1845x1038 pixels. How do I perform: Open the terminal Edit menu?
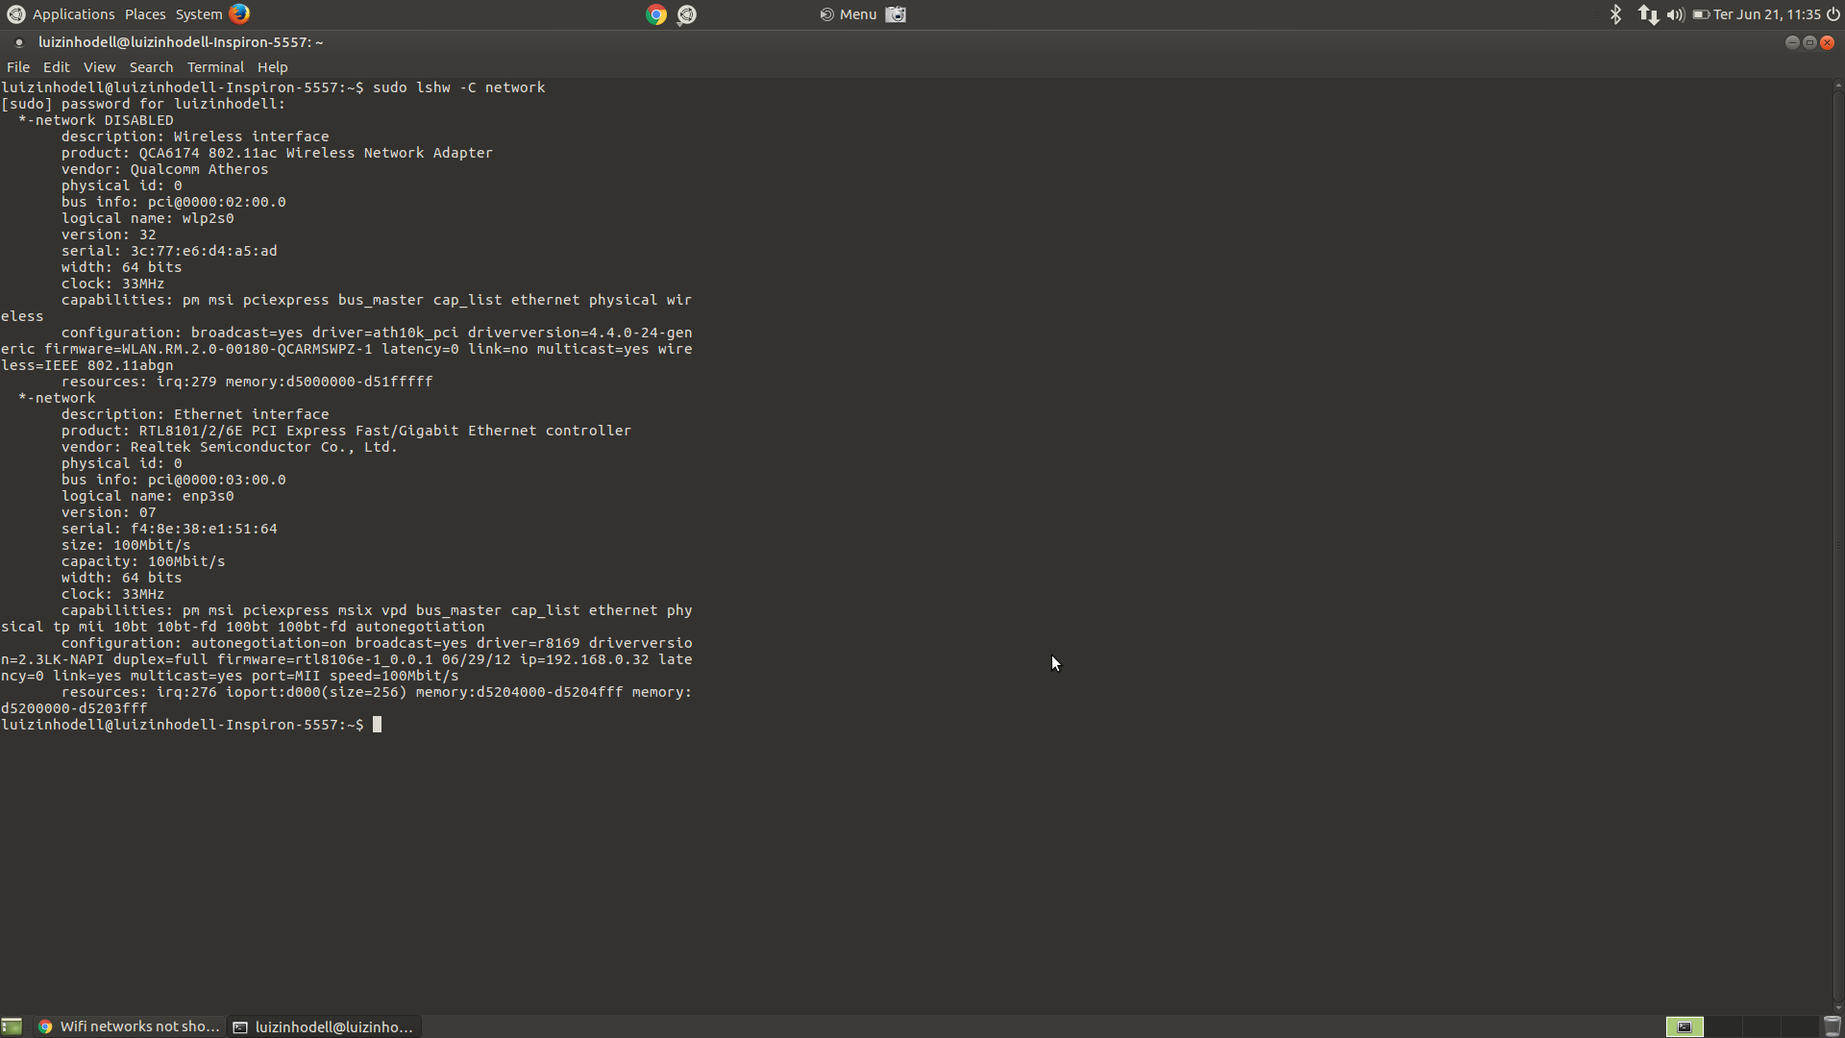(x=57, y=67)
